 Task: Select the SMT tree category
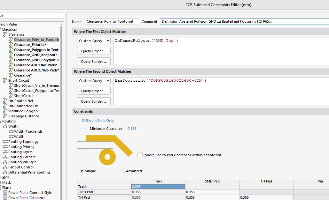click(x=6, y=177)
